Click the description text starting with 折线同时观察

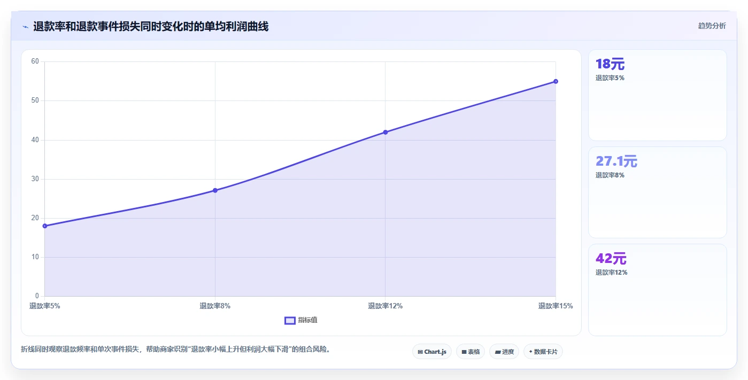click(175, 349)
